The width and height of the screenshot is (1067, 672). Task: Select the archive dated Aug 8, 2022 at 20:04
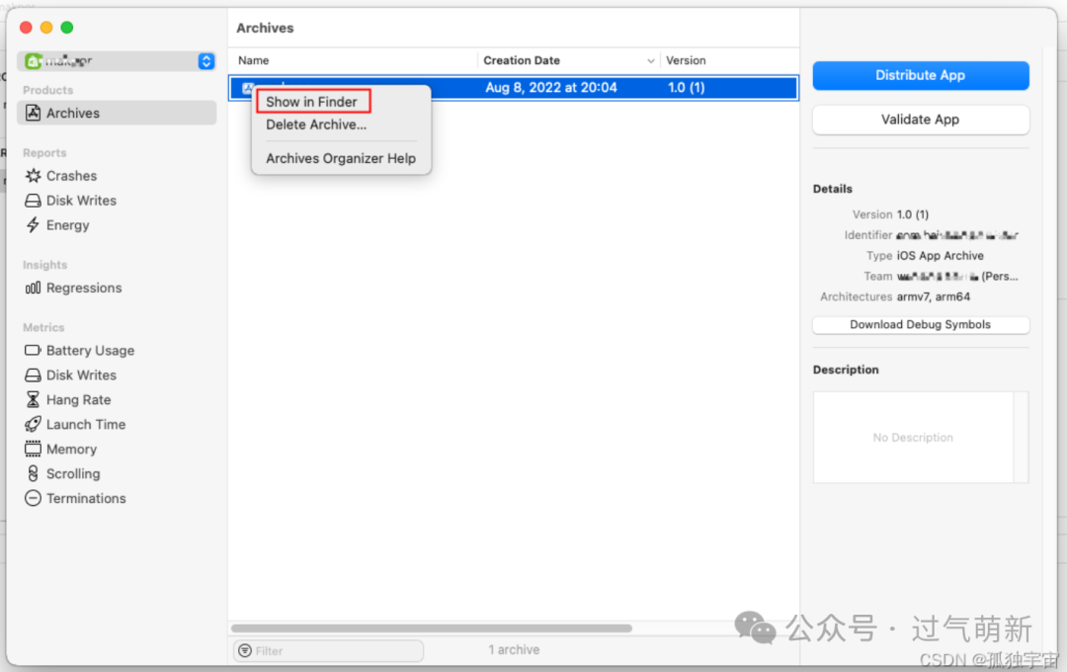(x=513, y=88)
